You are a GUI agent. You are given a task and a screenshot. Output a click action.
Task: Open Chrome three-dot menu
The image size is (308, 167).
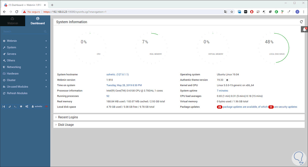pos(304,12)
